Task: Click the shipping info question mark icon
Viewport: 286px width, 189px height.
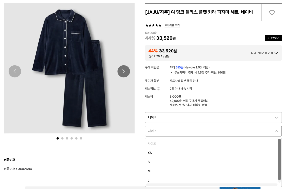Action: 159,89
